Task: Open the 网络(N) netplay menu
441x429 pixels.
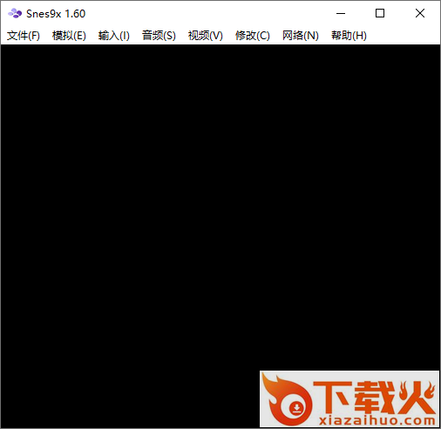Action: [x=301, y=36]
